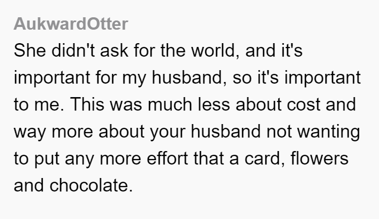Click the word 'chocolate.' in the last line
The height and width of the screenshot is (219, 379).
click(x=91, y=186)
